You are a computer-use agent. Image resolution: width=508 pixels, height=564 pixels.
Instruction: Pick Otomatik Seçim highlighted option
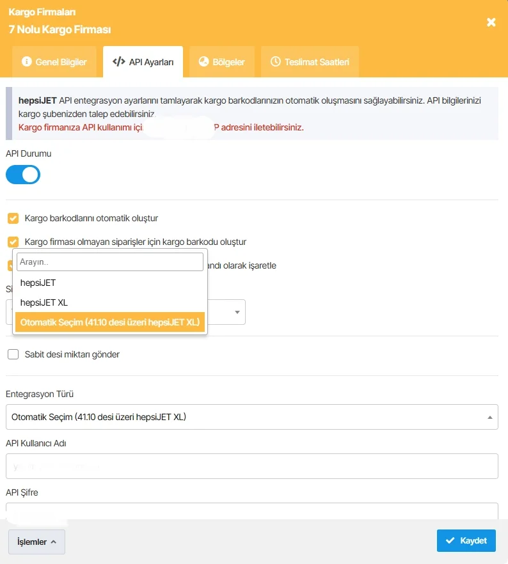click(110, 322)
